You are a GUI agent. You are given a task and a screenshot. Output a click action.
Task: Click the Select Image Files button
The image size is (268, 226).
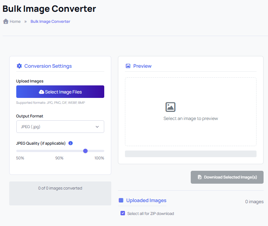pyautogui.click(x=60, y=92)
